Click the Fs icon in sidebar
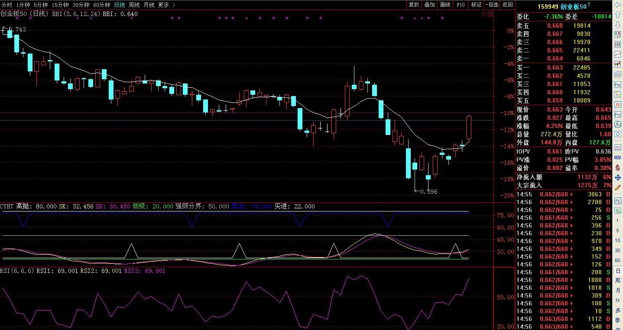This screenshot has height=330, width=623. point(618,201)
